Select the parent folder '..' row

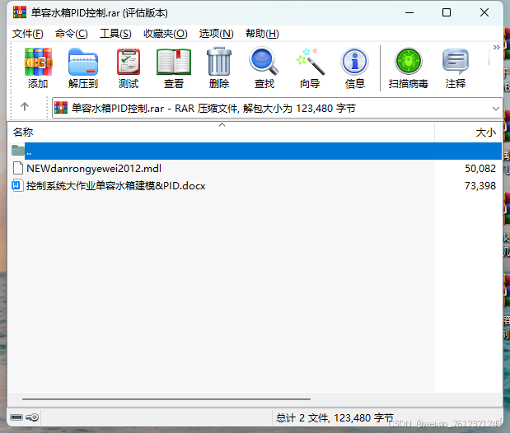(255, 151)
